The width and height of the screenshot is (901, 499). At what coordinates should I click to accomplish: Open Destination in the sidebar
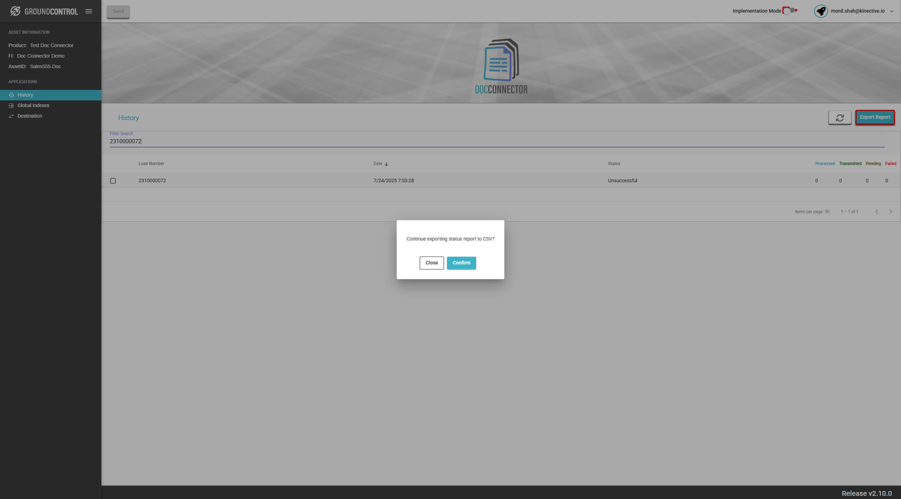coord(50,116)
